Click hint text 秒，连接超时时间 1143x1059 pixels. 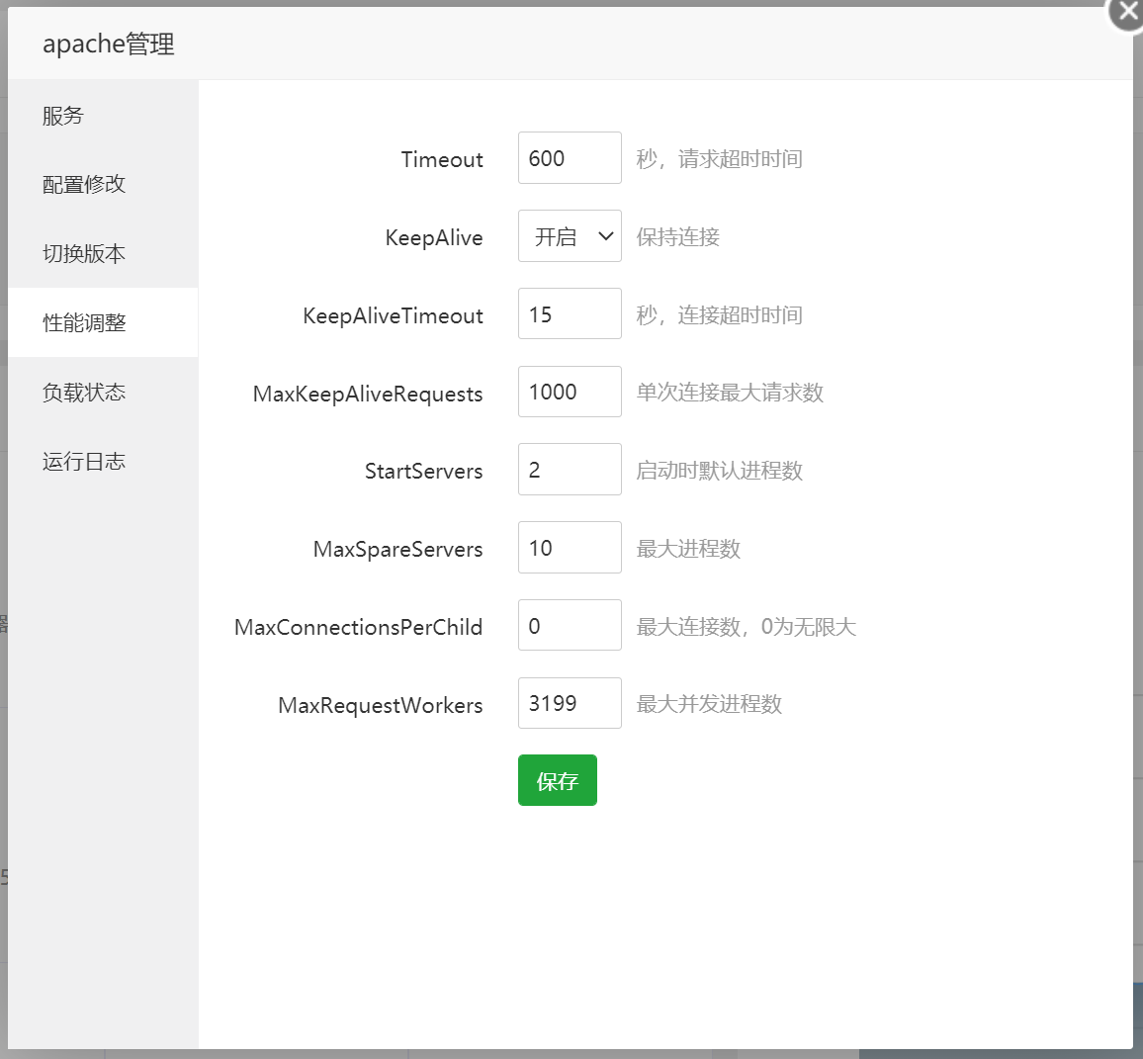click(x=719, y=314)
